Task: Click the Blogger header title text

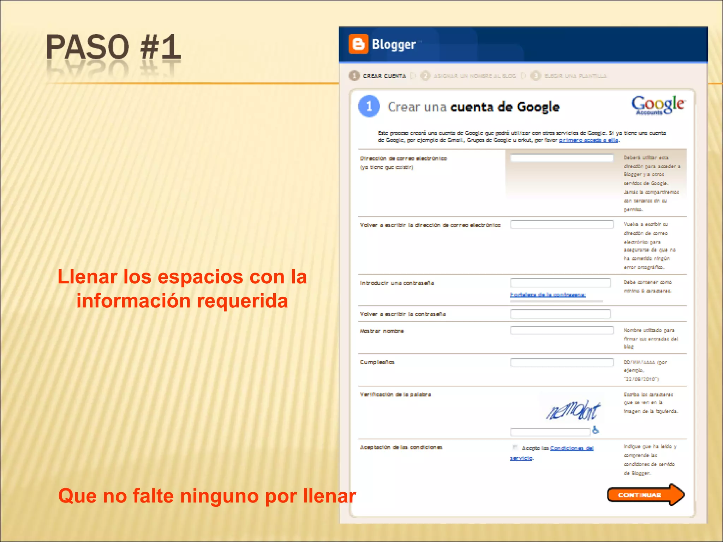Action: click(394, 44)
